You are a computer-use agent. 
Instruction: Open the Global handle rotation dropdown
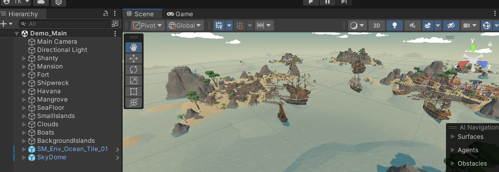point(185,25)
